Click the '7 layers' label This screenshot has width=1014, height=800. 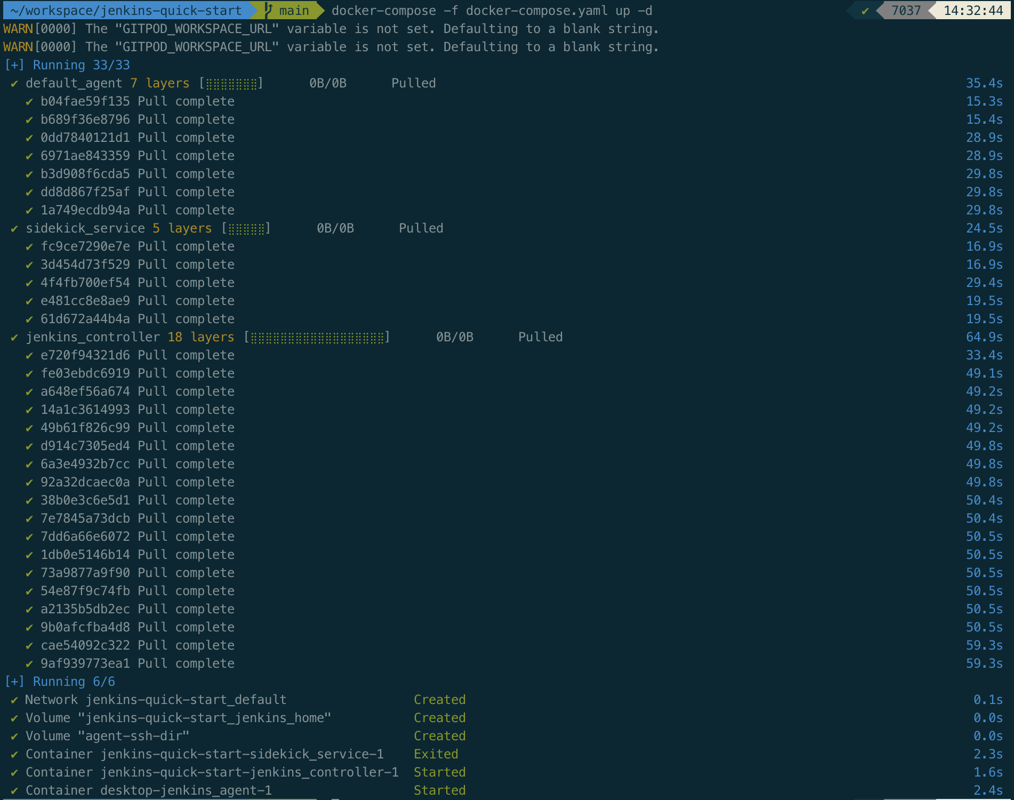[x=160, y=83]
